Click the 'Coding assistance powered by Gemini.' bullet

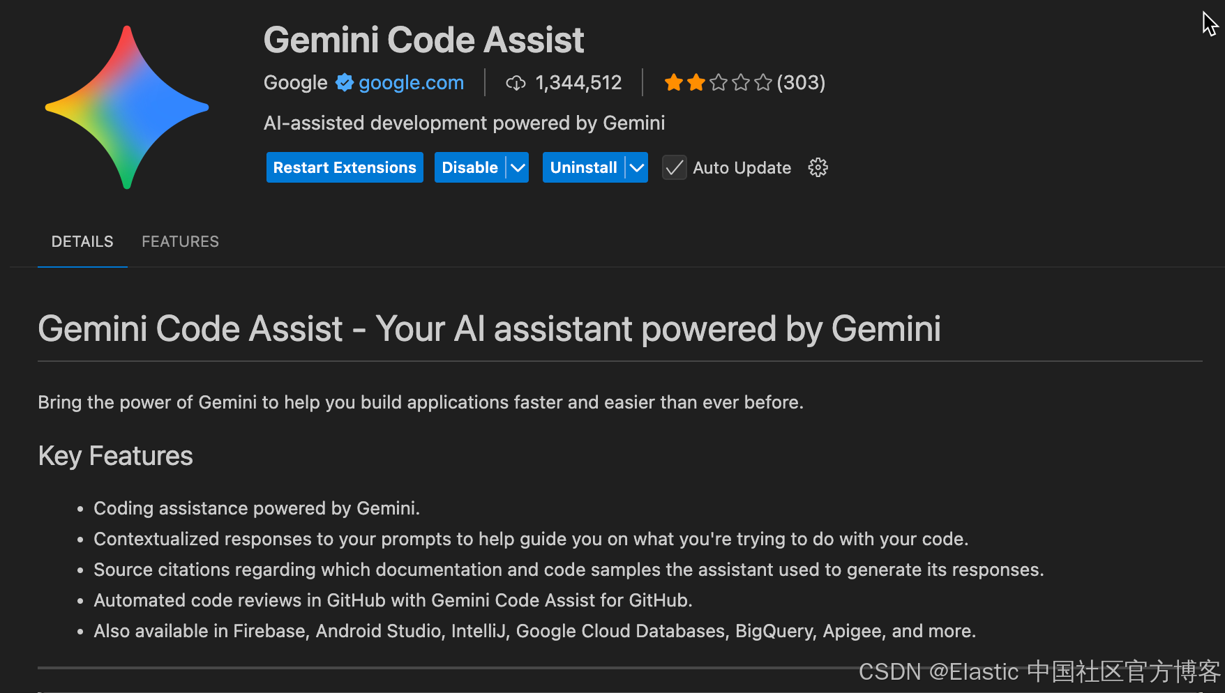tap(257, 508)
